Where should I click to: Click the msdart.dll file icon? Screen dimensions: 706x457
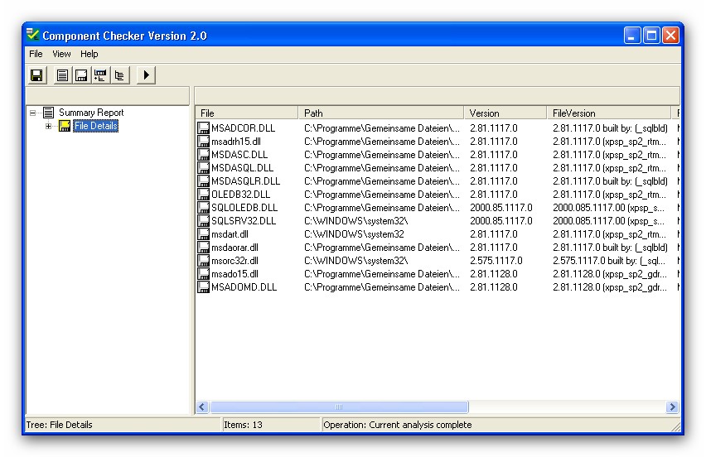204,234
